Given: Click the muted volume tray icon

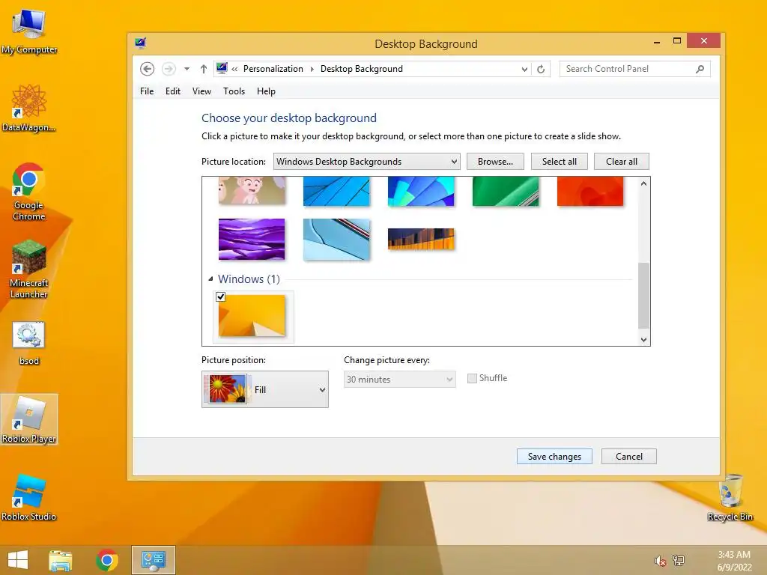Looking at the screenshot, I should coord(660,561).
